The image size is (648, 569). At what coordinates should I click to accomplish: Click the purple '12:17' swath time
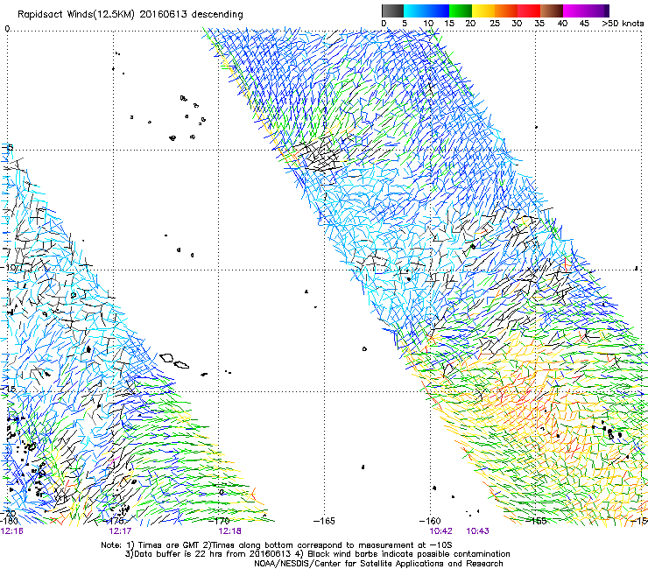click(x=120, y=531)
